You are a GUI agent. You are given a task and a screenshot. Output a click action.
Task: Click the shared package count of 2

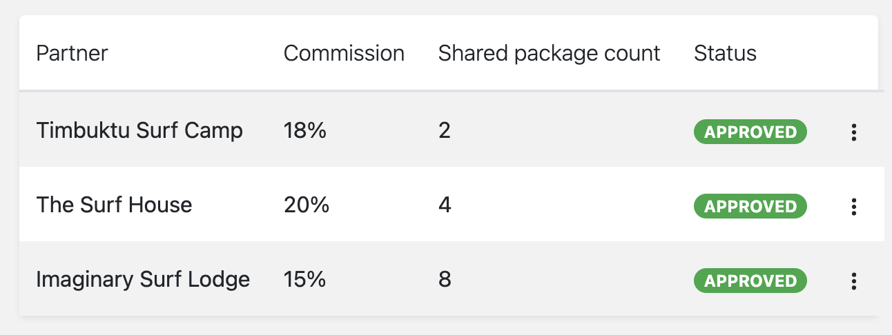point(445,130)
